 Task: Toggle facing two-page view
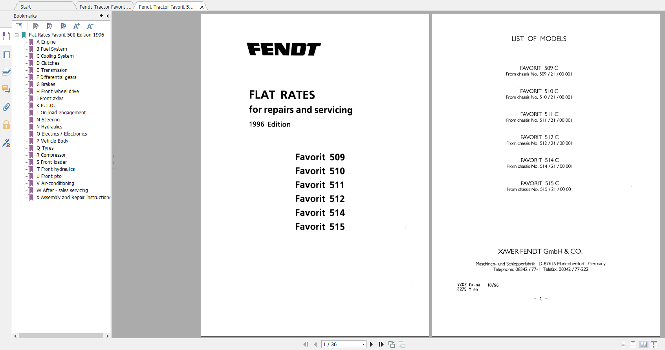pos(643,345)
